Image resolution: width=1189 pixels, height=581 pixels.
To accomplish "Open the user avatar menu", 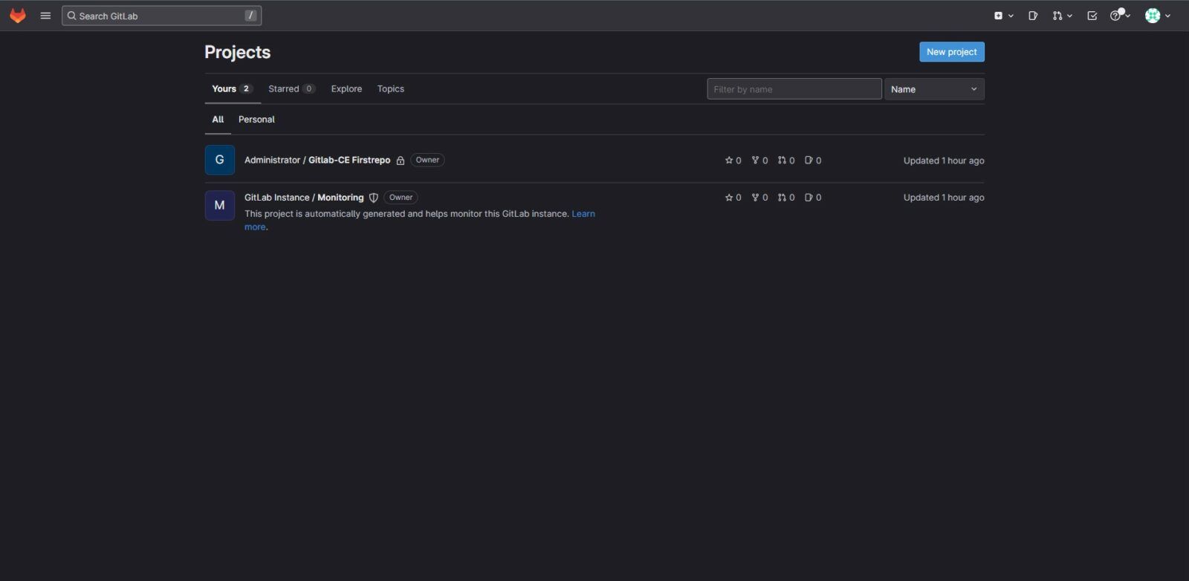I will (1158, 16).
